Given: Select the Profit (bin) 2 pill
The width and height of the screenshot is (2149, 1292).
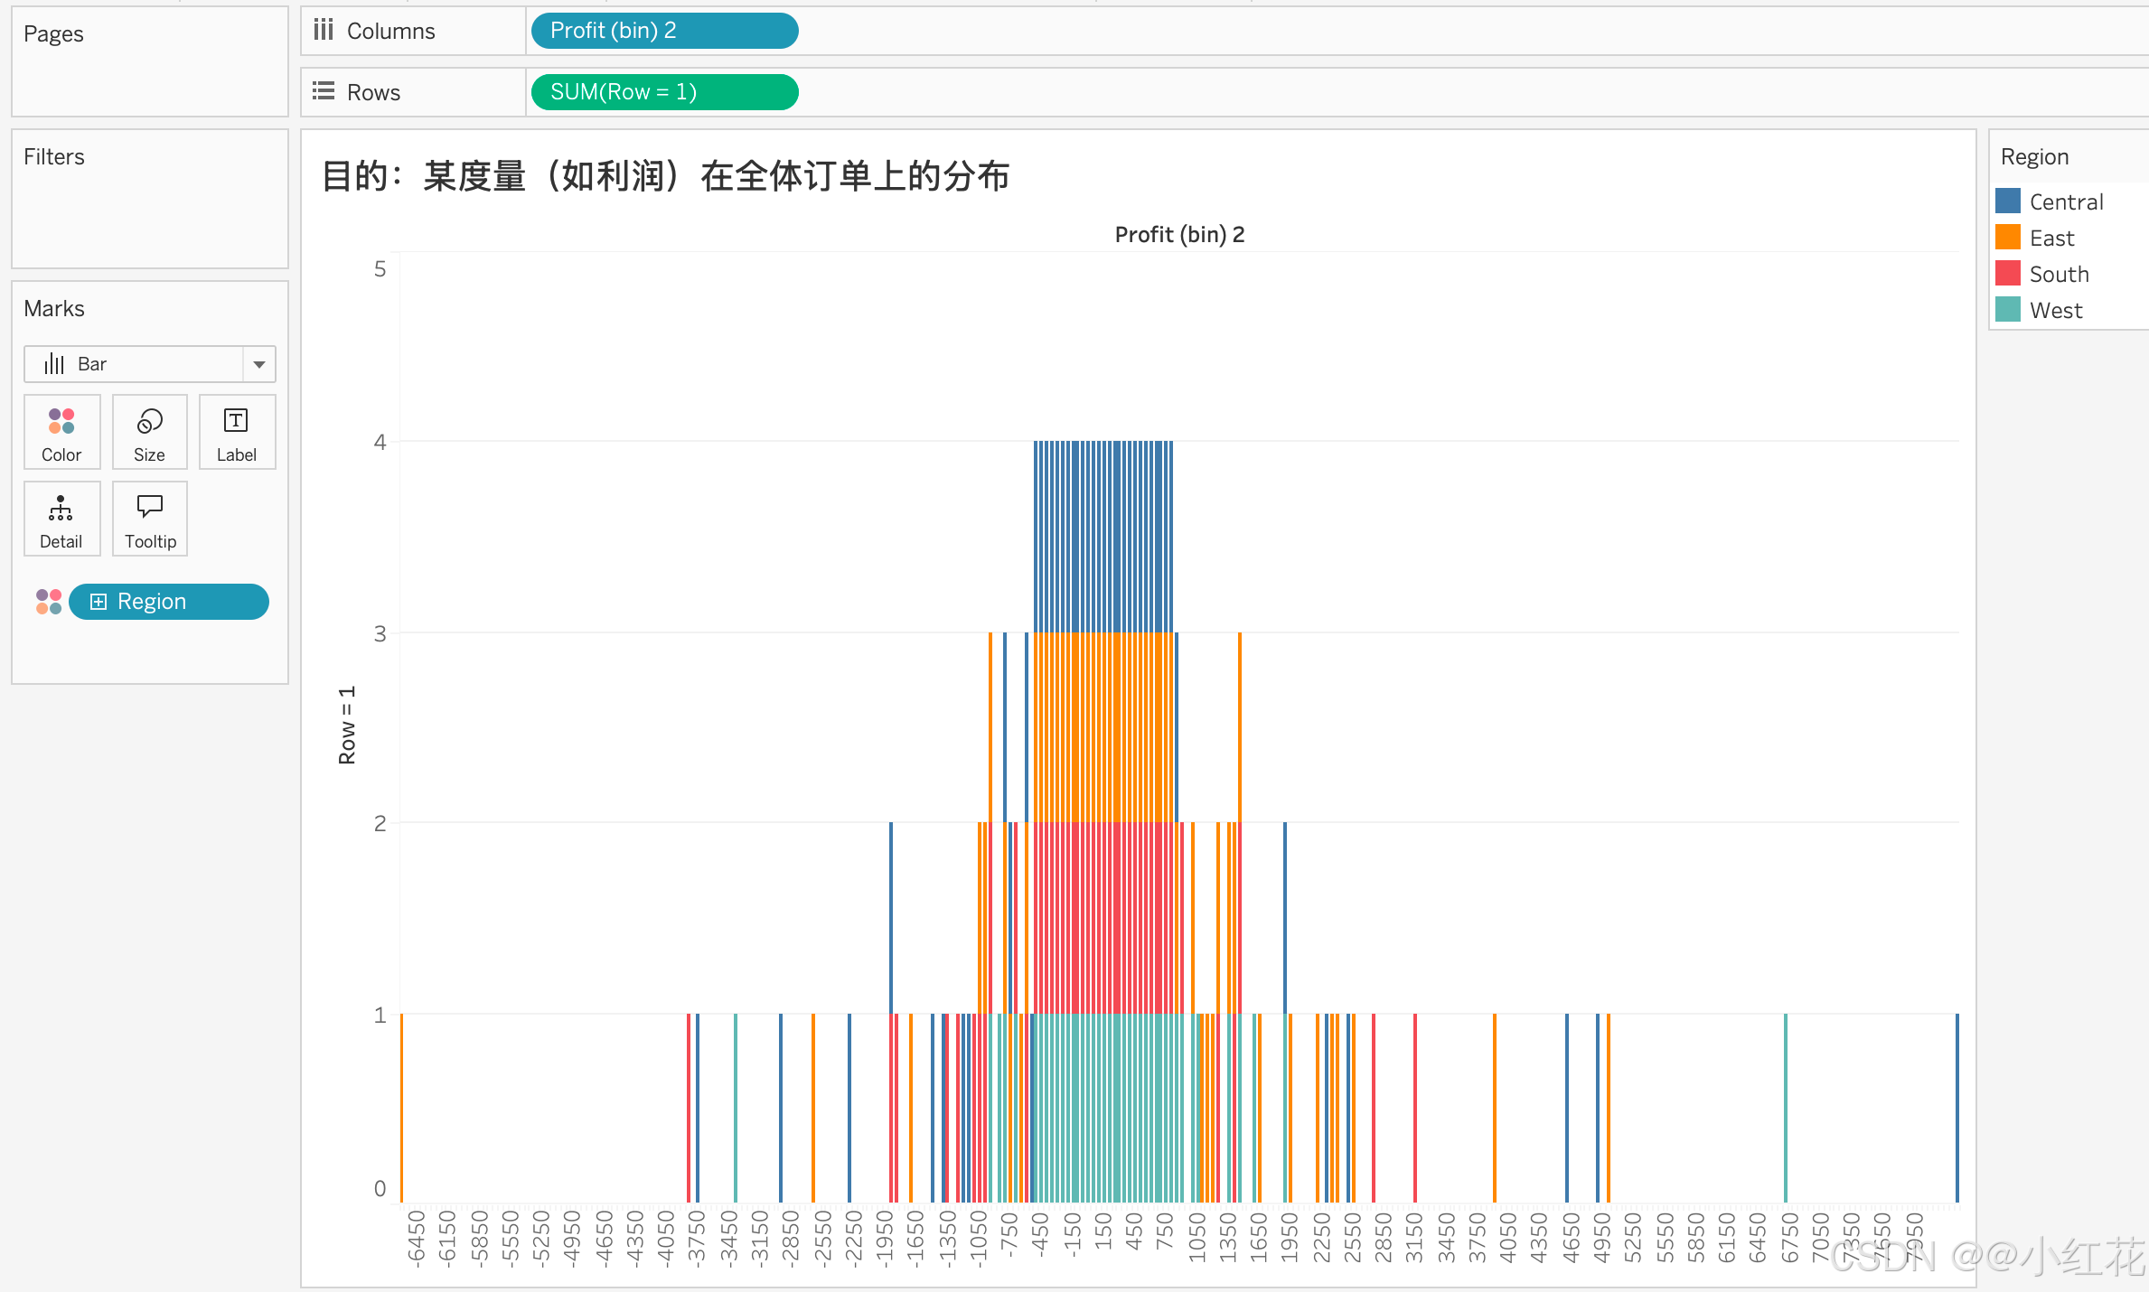Looking at the screenshot, I should coord(664,31).
